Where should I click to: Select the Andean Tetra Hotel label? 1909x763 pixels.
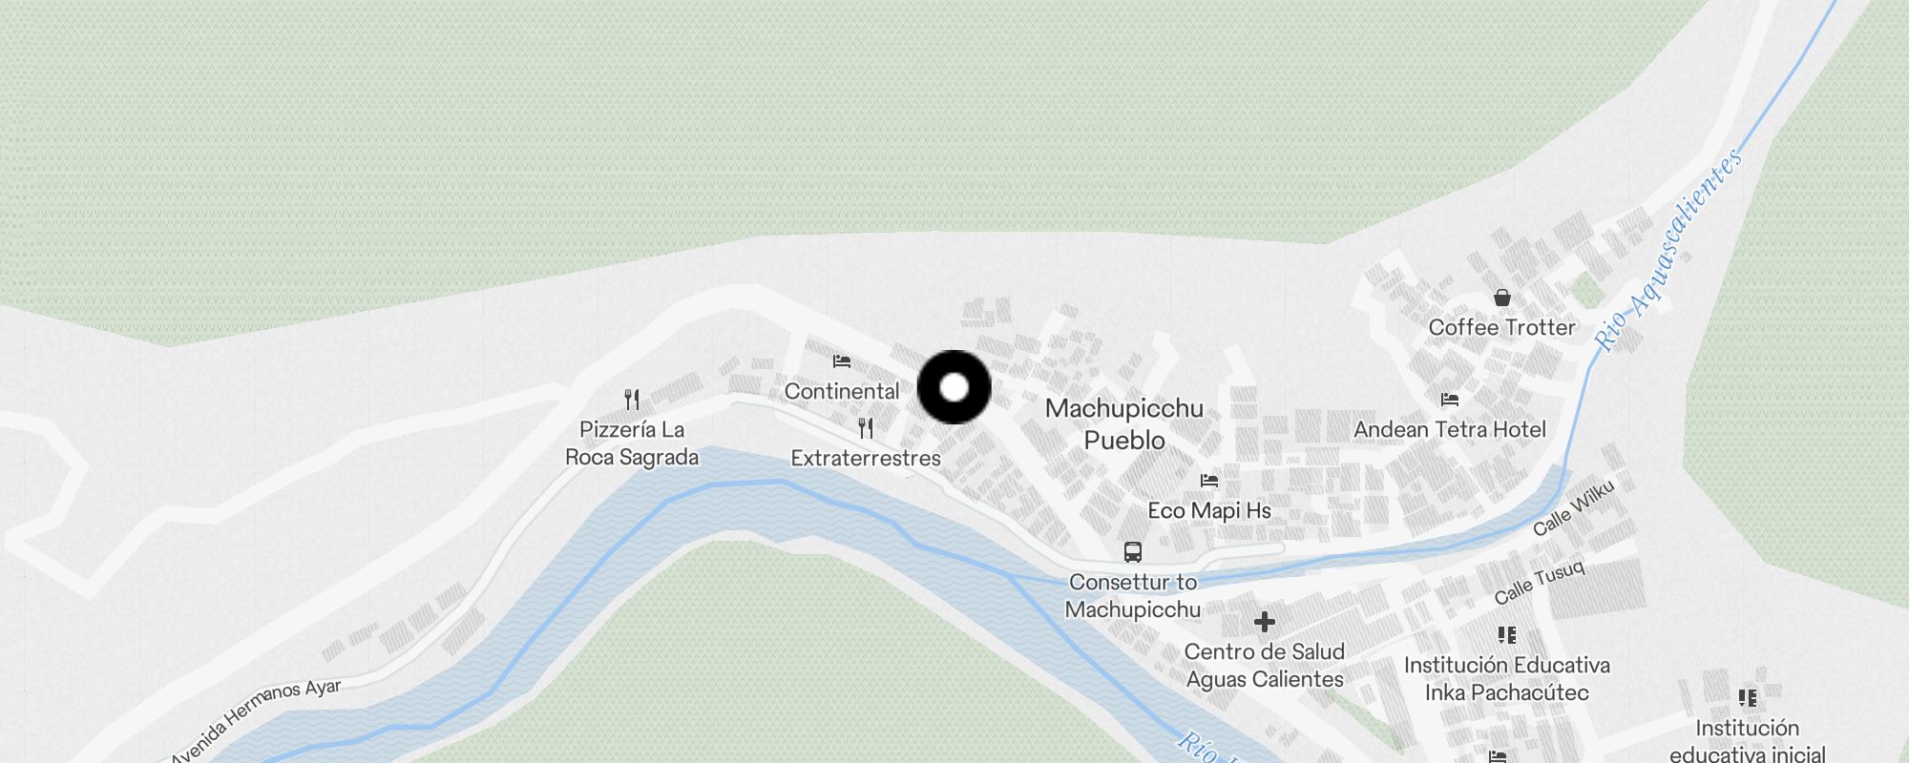click(1450, 429)
